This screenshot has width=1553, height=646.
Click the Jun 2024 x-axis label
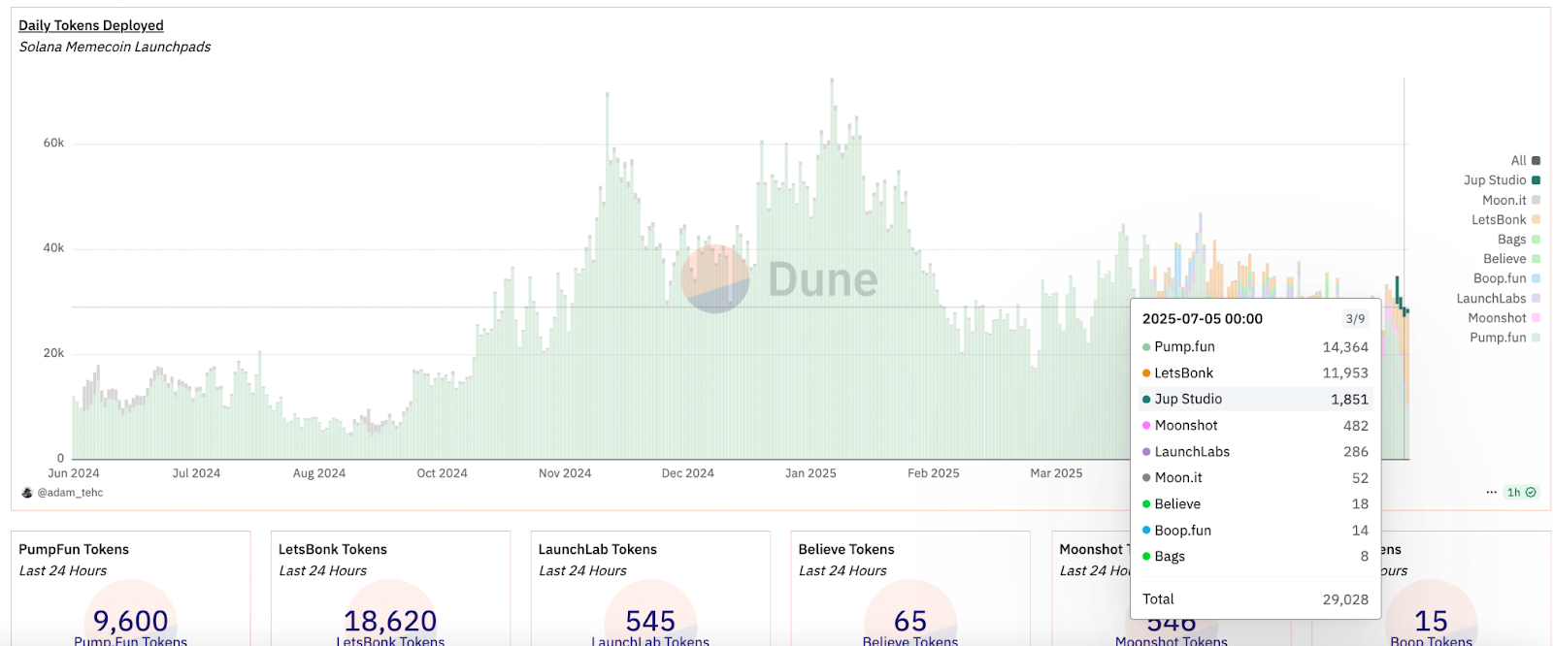[74, 473]
